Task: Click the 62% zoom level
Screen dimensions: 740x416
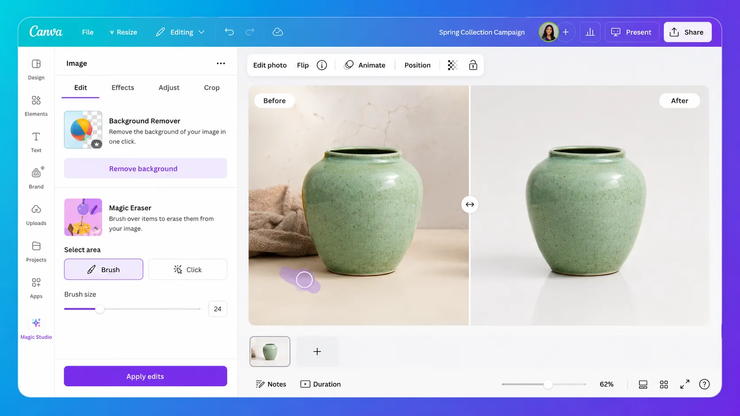Action: pyautogui.click(x=606, y=384)
